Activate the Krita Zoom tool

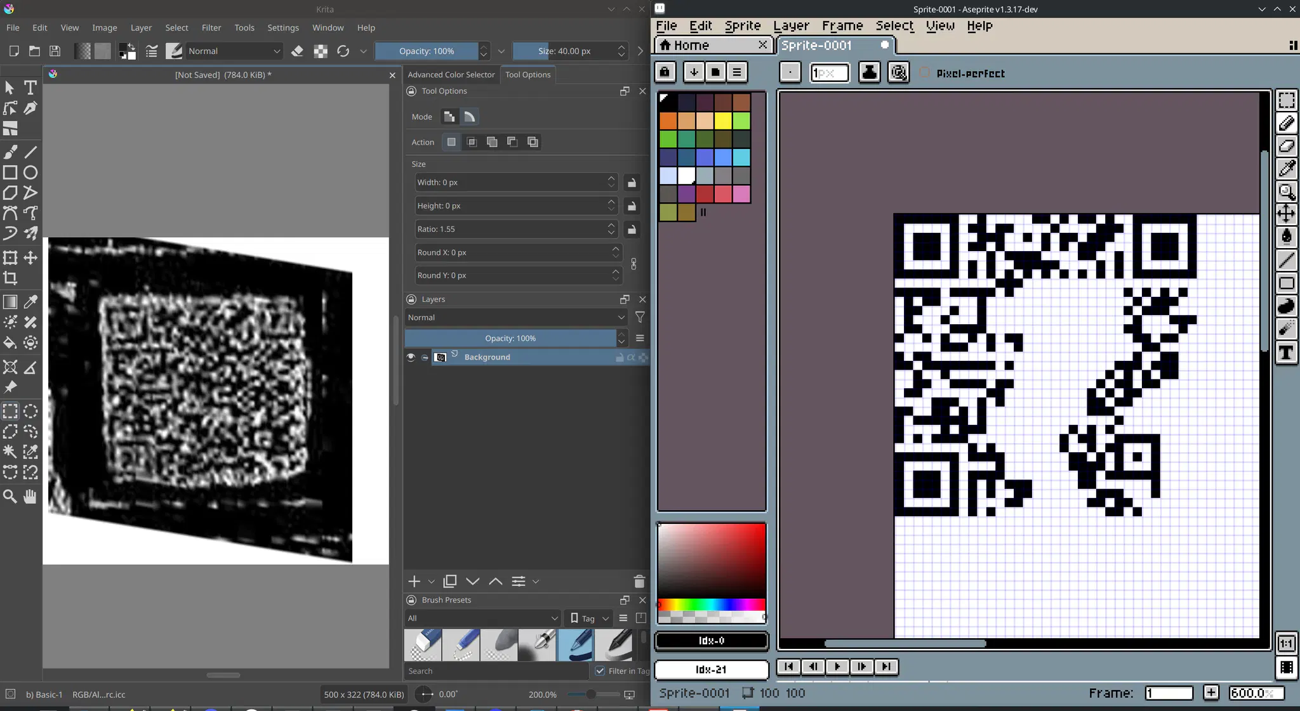(x=10, y=496)
